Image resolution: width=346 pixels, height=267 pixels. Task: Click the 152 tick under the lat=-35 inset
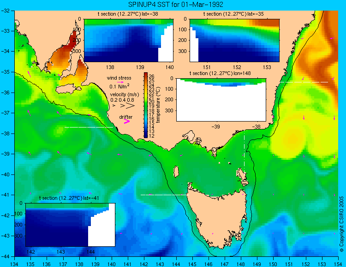click(237, 67)
